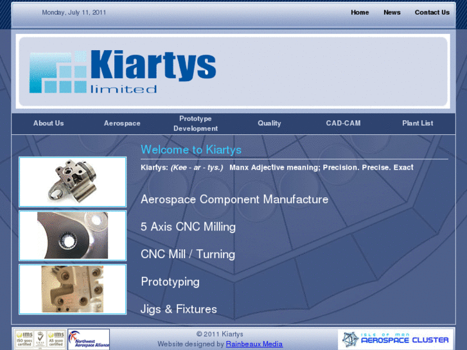Click the 5 Axis CNC Milling text
467x350 pixels.
pos(188,227)
